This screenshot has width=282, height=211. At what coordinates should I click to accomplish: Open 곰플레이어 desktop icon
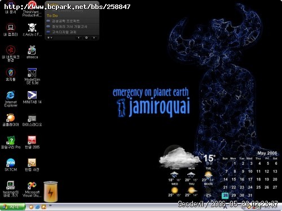pyautogui.click(x=11, y=120)
